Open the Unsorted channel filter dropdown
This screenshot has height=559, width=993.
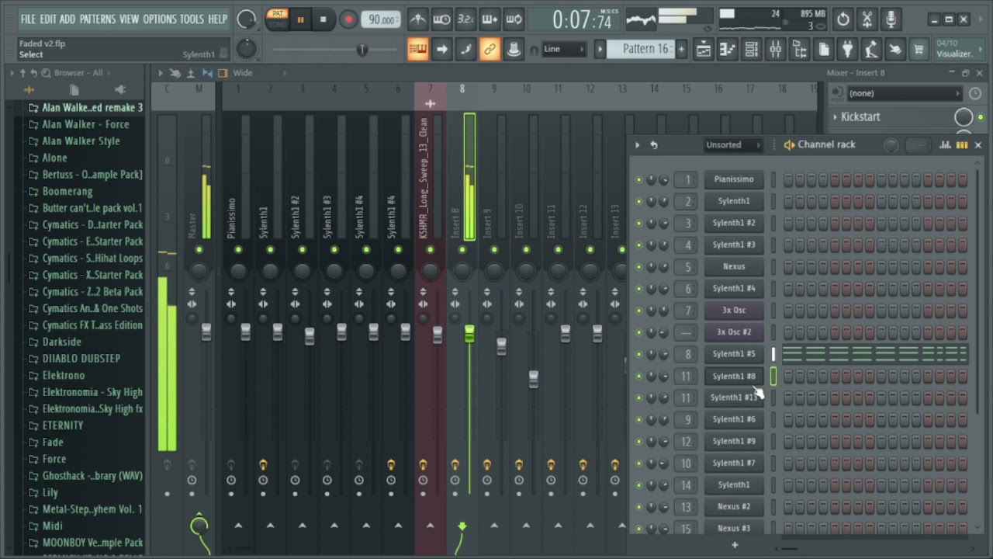(x=732, y=145)
